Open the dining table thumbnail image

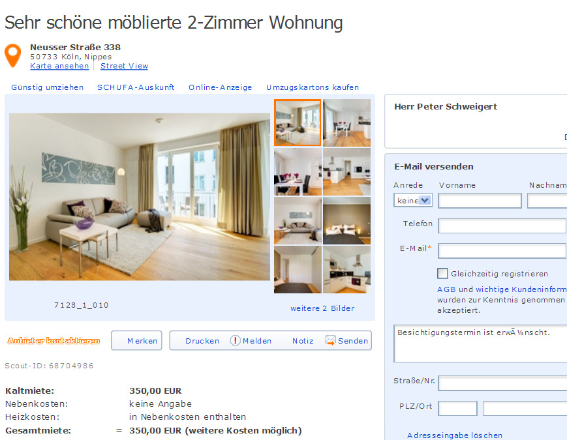[x=298, y=171]
